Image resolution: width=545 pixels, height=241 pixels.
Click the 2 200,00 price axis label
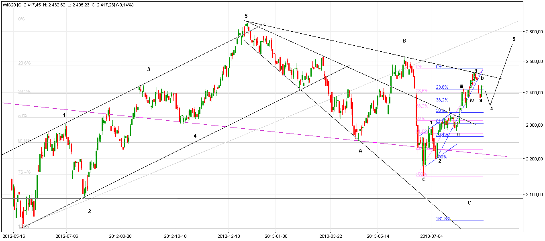(x=534, y=159)
